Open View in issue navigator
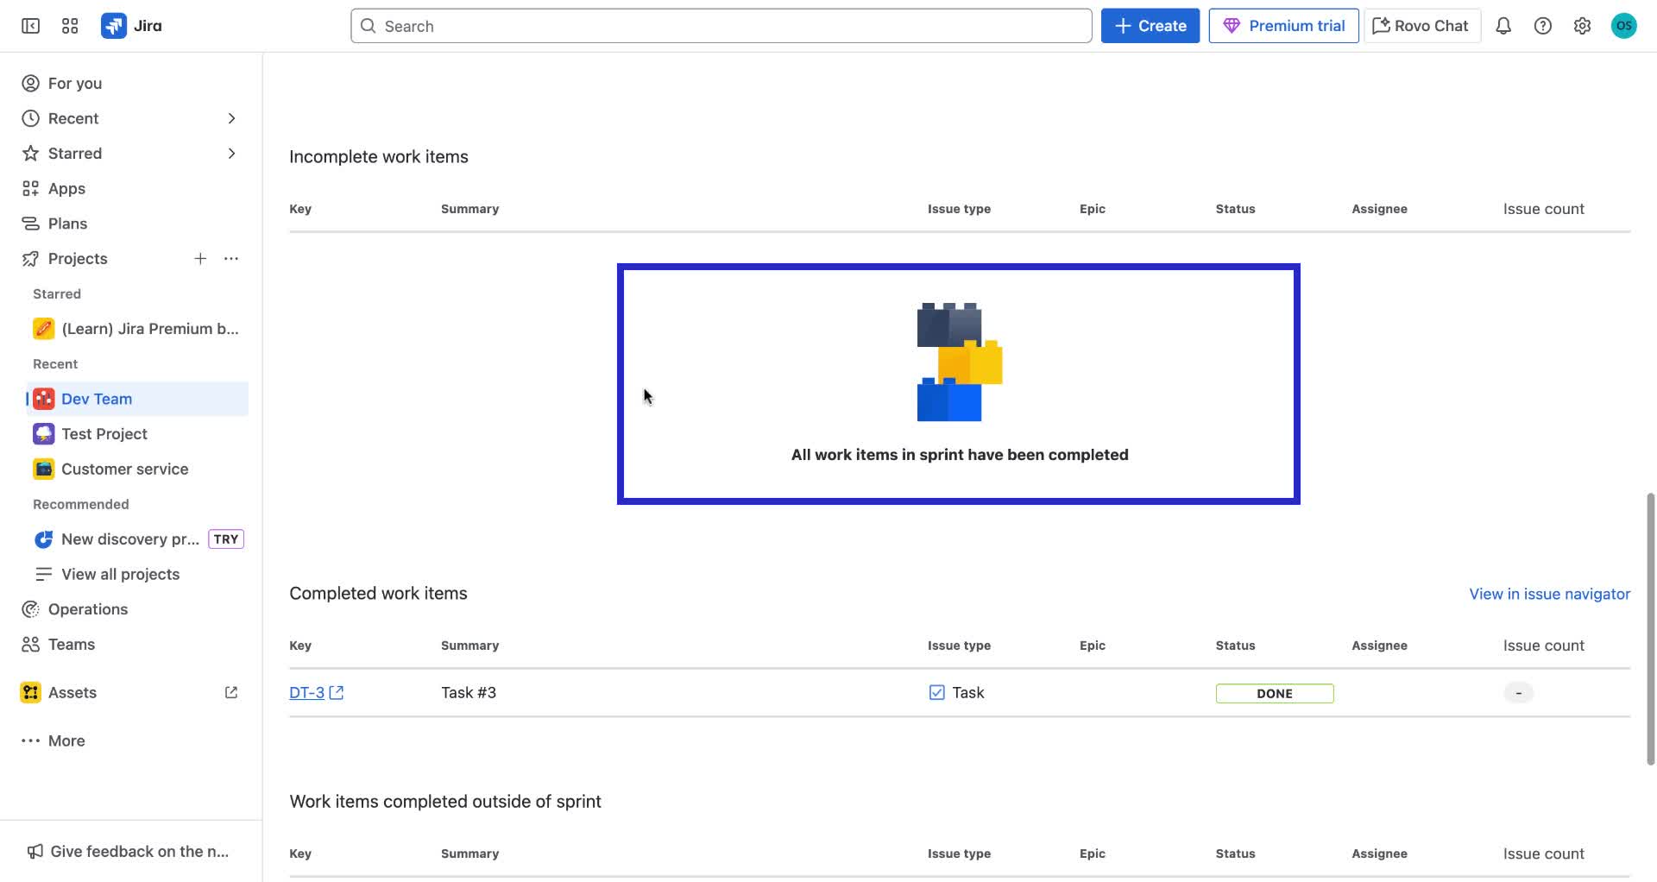 (1548, 594)
